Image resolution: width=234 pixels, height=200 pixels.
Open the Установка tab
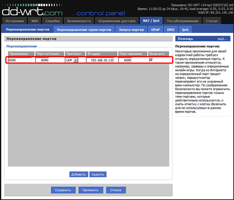pos(15,21)
